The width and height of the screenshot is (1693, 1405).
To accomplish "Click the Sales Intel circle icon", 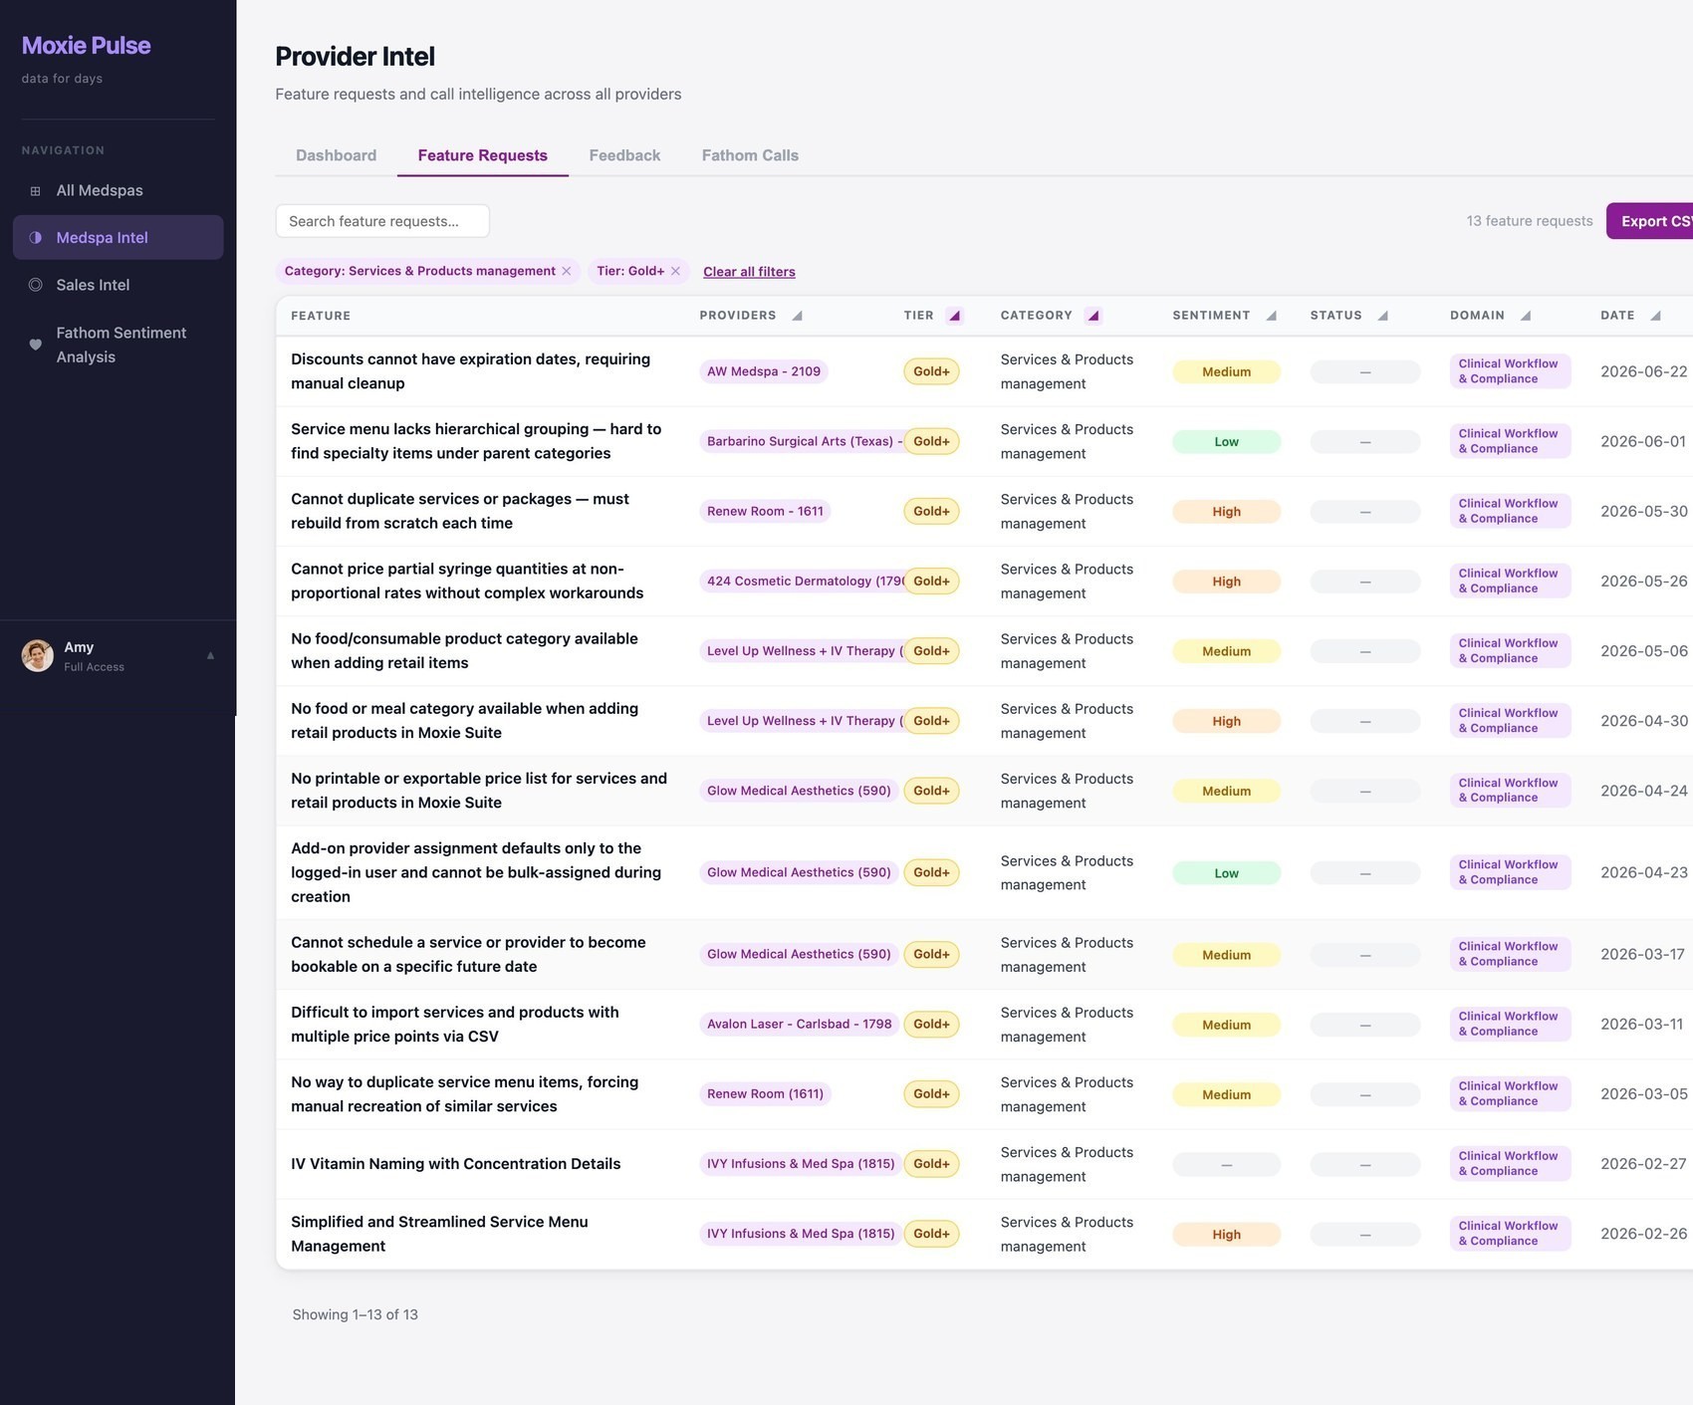I will click(x=36, y=285).
